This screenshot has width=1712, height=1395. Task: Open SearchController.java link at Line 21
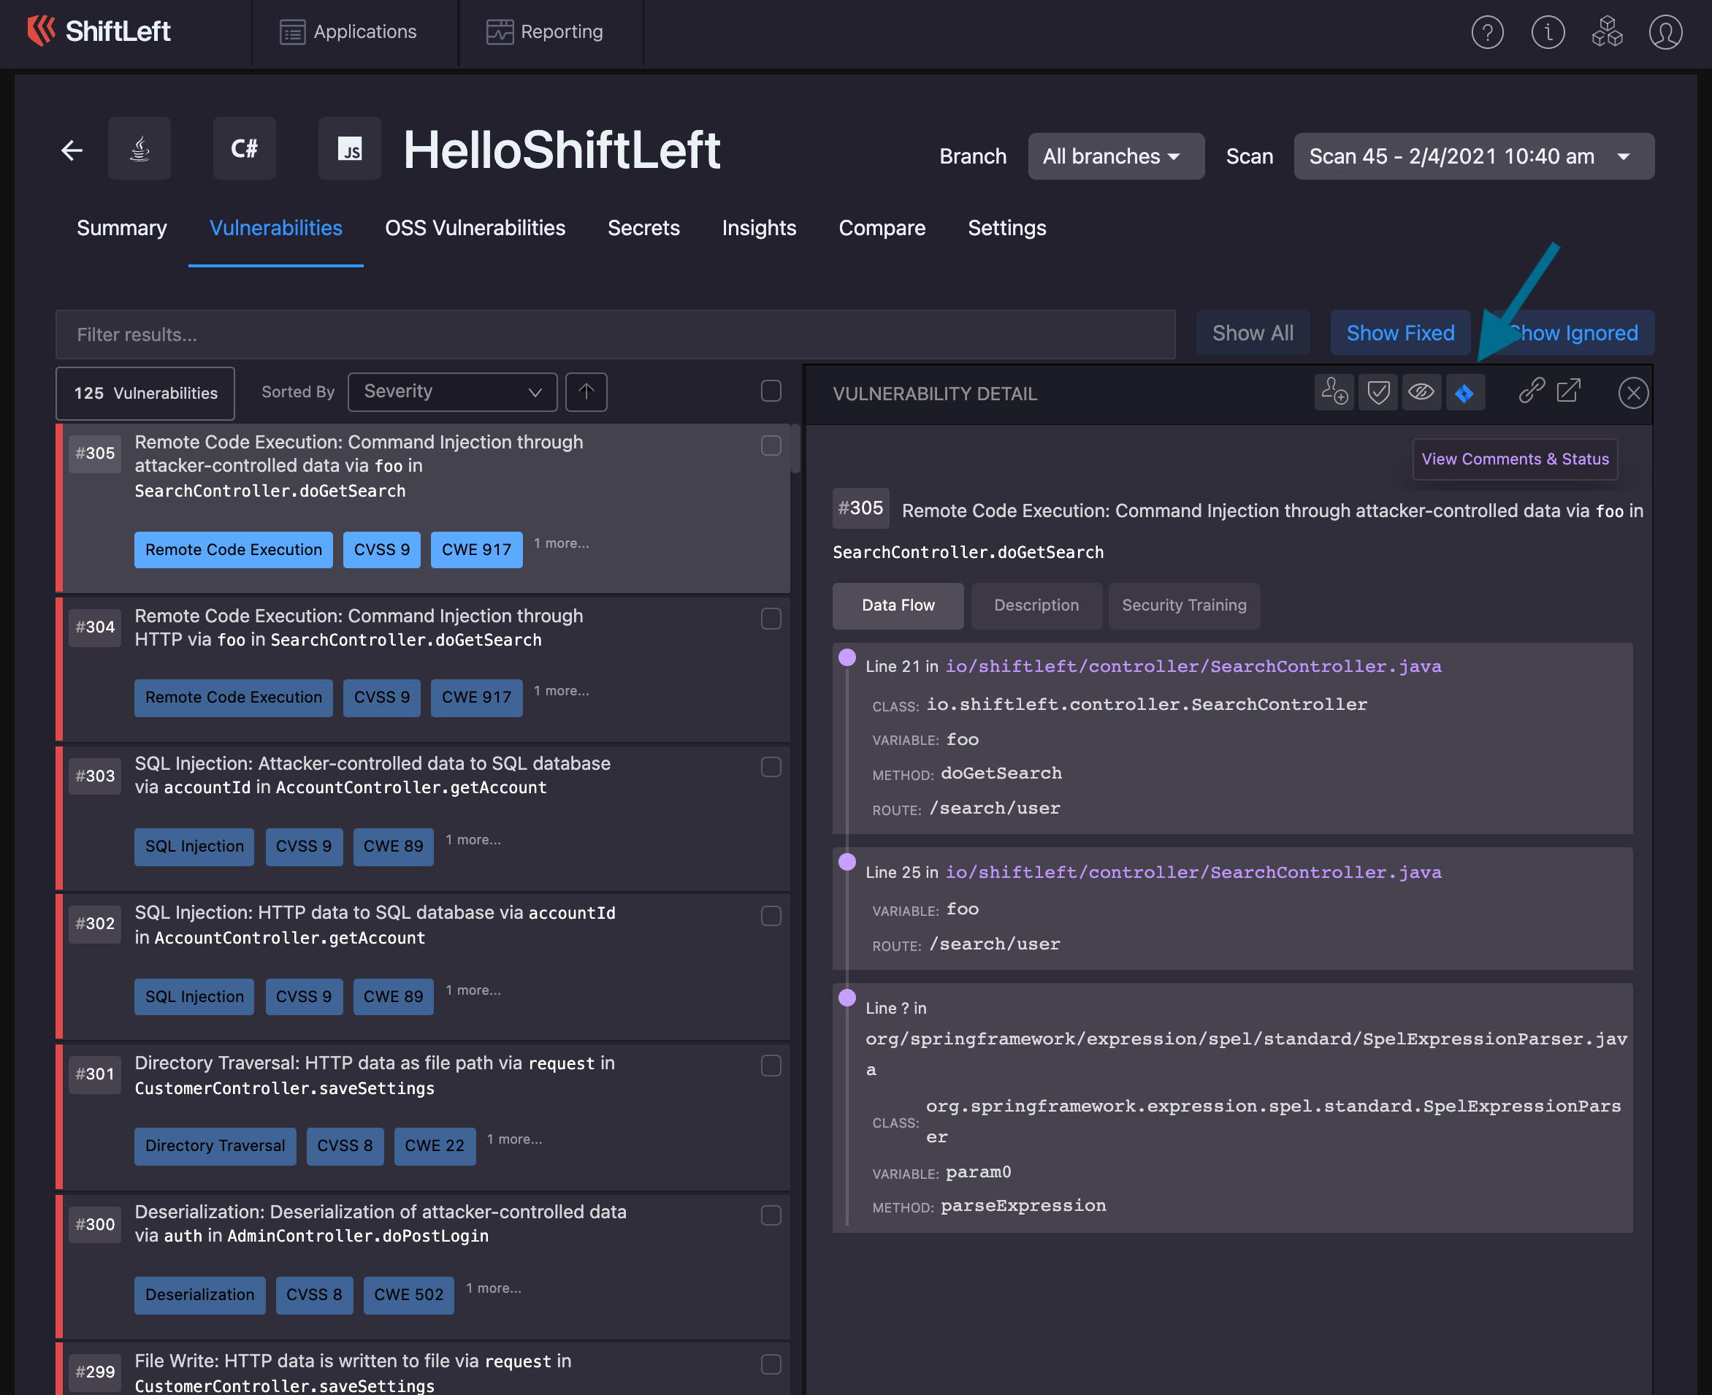point(1193,666)
